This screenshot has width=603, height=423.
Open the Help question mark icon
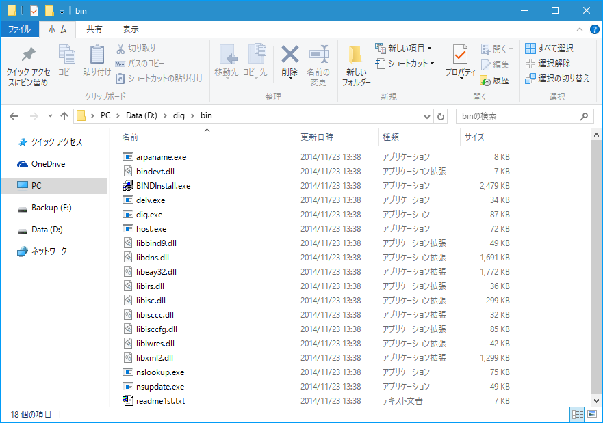[594, 29]
